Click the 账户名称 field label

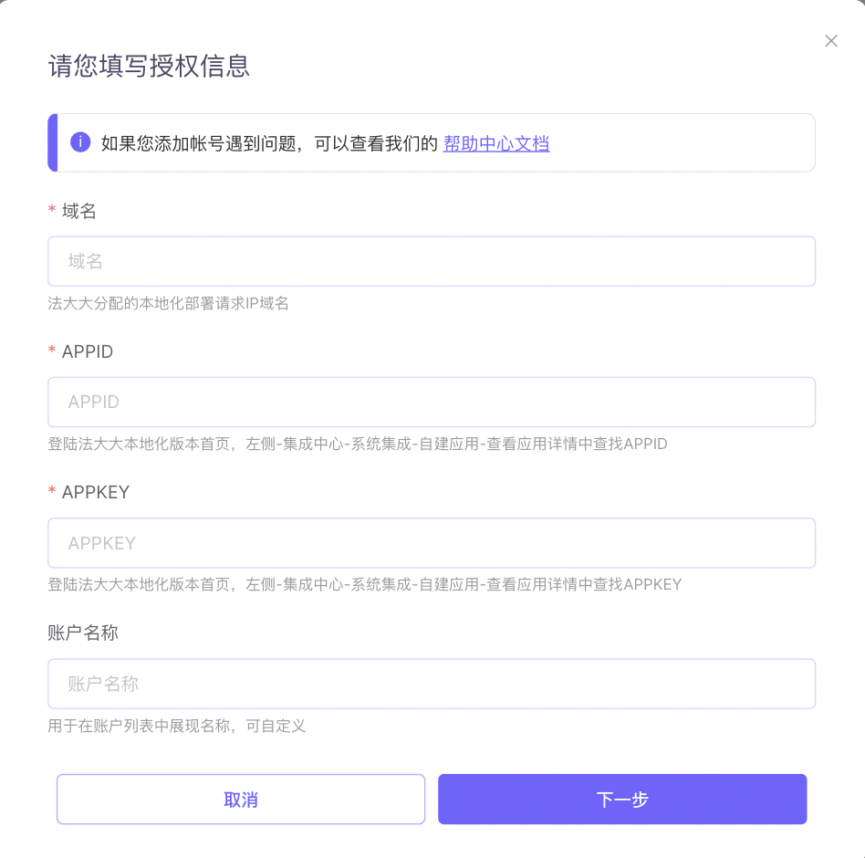pos(83,633)
